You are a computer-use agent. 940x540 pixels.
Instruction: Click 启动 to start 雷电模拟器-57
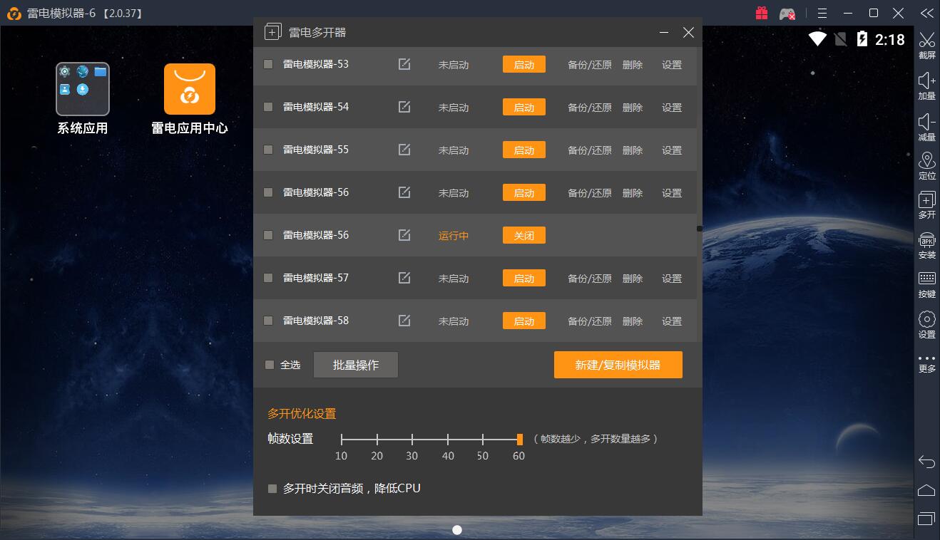tap(523, 278)
